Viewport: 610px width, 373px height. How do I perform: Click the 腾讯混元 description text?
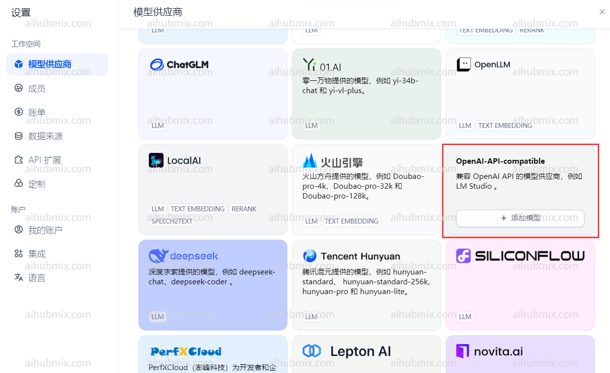[x=366, y=282]
